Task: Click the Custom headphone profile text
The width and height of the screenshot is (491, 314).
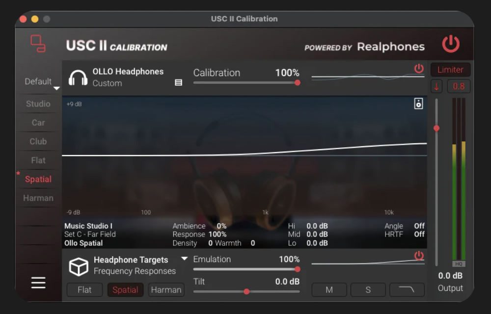Action: pyautogui.click(x=107, y=83)
